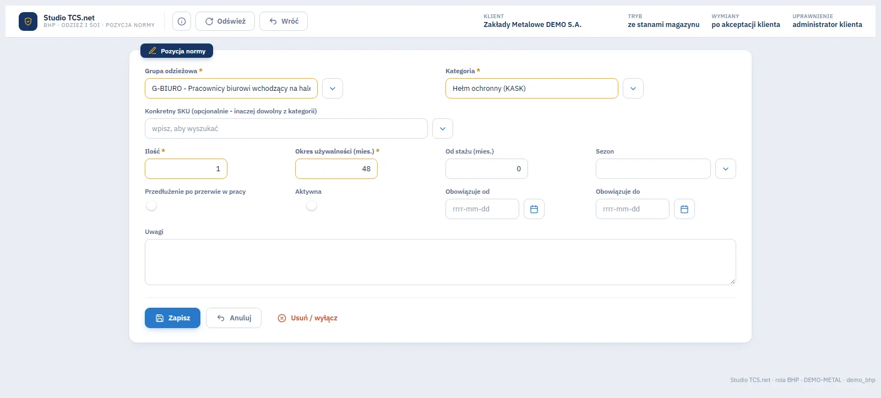Click the Usuń / wyłącz link
This screenshot has height=398, width=881.
308,318
